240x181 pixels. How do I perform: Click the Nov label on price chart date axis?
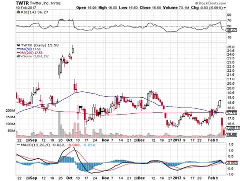(x=105, y=140)
